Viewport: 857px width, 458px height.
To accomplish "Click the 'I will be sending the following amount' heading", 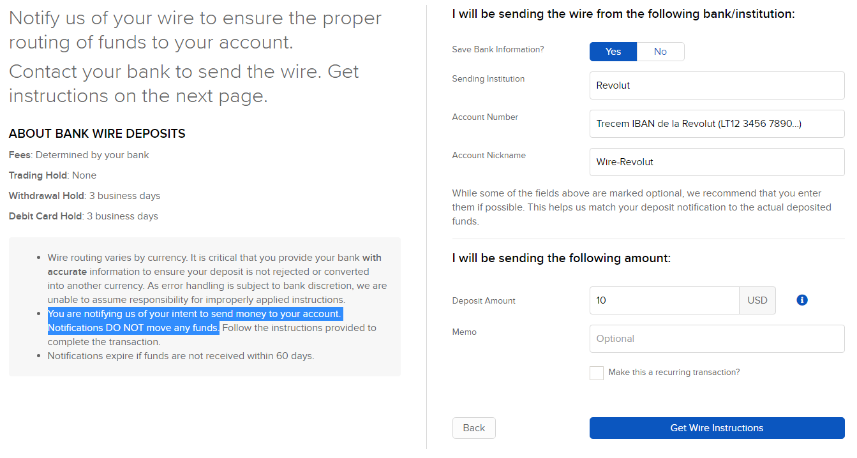I will pos(562,258).
